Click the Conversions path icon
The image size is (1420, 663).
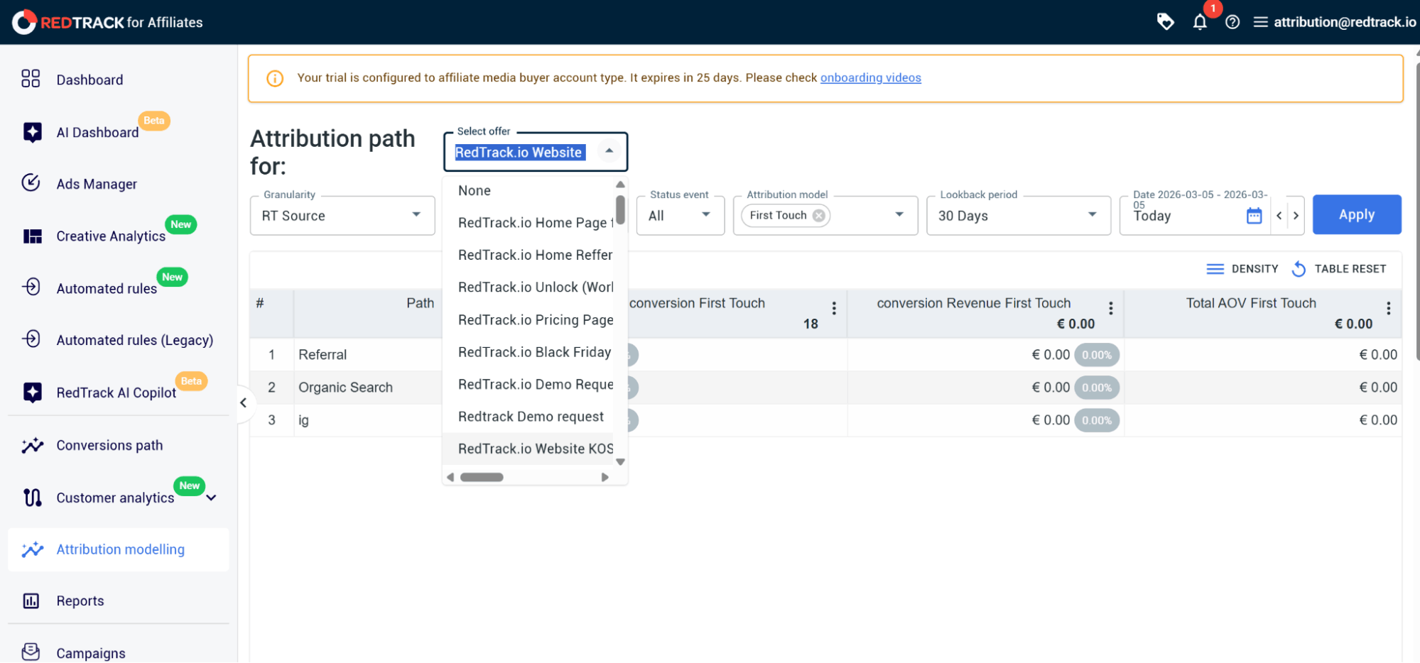click(x=32, y=445)
